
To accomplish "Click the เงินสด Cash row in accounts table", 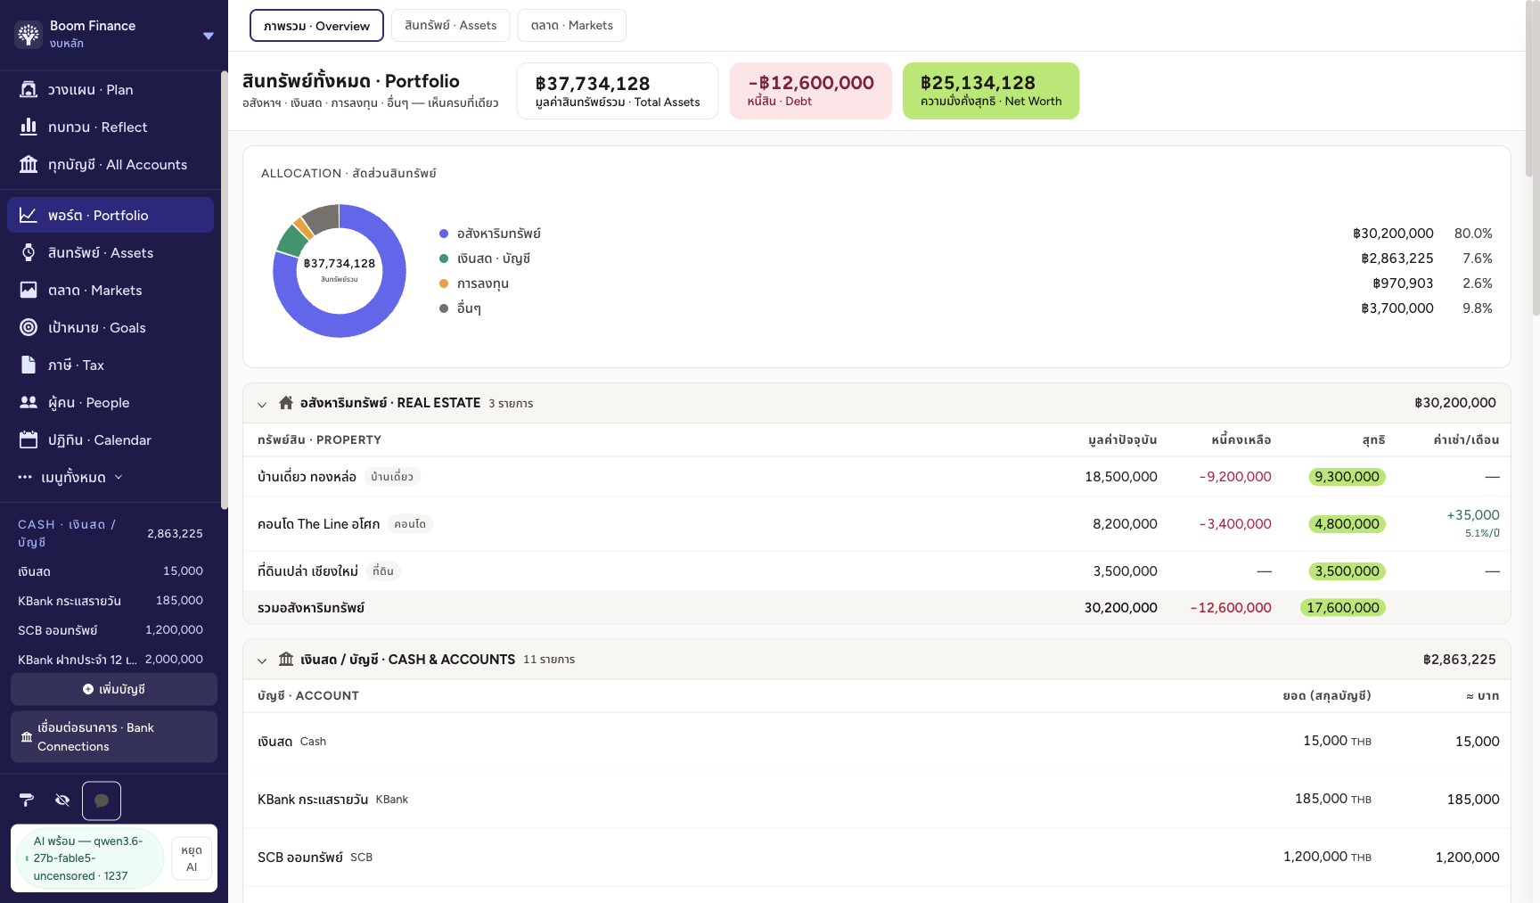I will pyautogui.click(x=877, y=742).
